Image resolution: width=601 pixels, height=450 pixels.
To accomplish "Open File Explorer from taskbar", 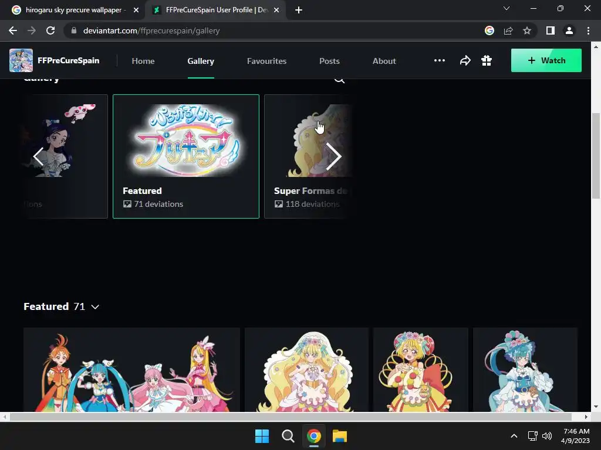I will click(x=340, y=436).
